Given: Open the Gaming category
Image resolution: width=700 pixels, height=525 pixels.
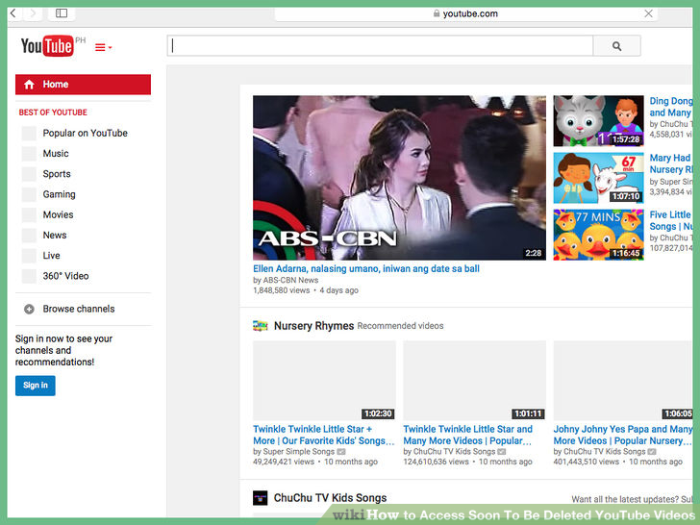Looking at the screenshot, I should (59, 194).
